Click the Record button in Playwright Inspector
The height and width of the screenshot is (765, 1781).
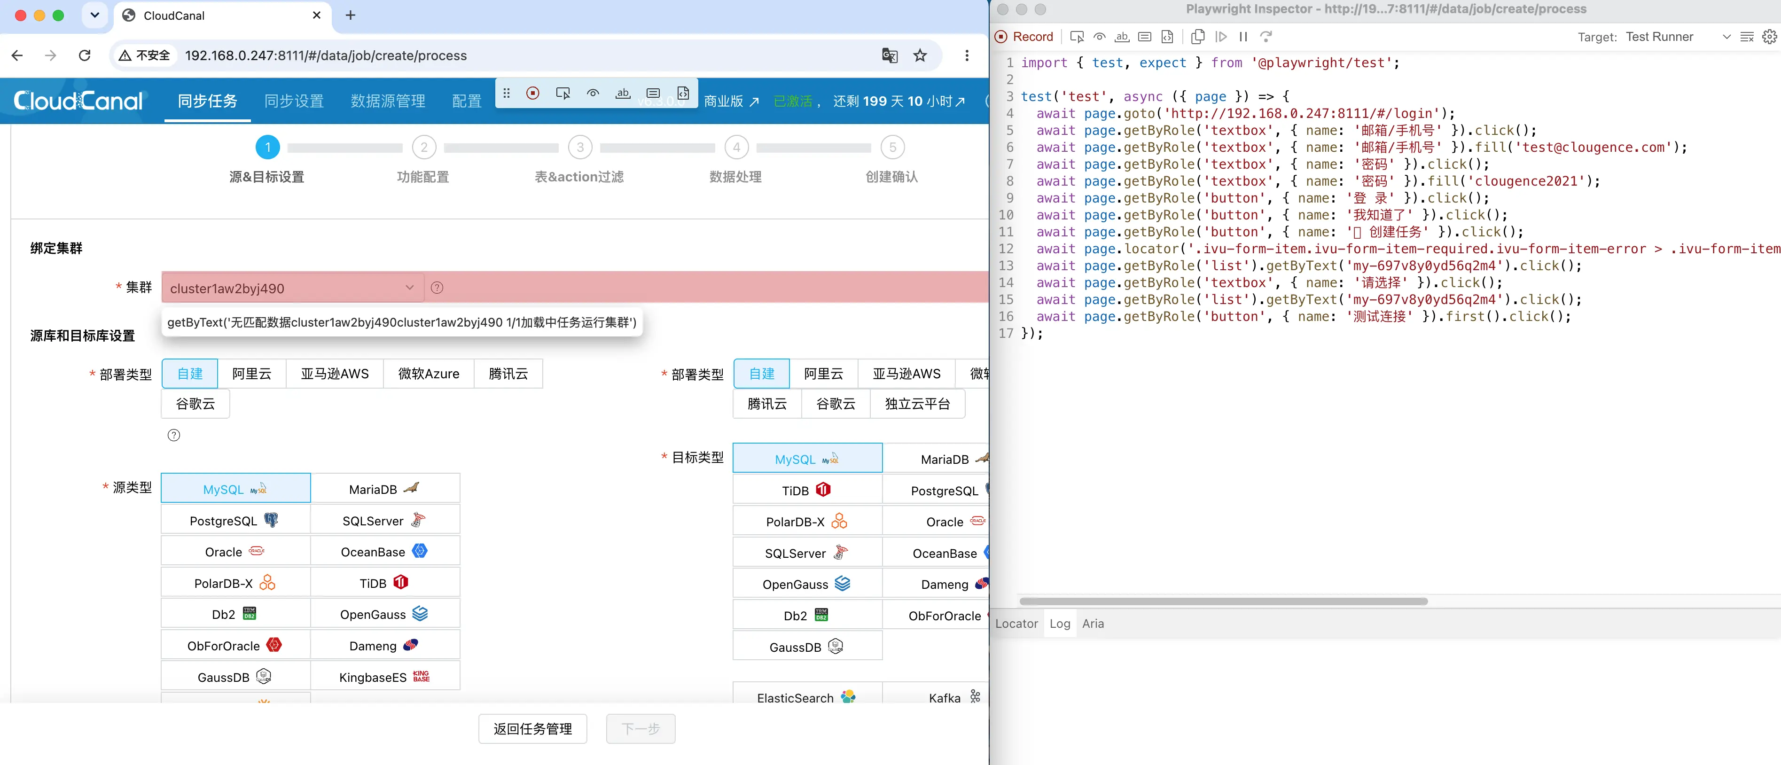(x=1024, y=37)
